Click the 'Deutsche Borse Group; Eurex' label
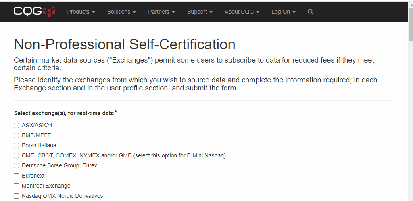 tap(60, 166)
